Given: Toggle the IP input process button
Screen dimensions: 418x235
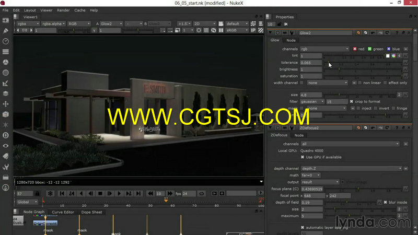Looking at the screenshot, I should [x=253, y=30].
